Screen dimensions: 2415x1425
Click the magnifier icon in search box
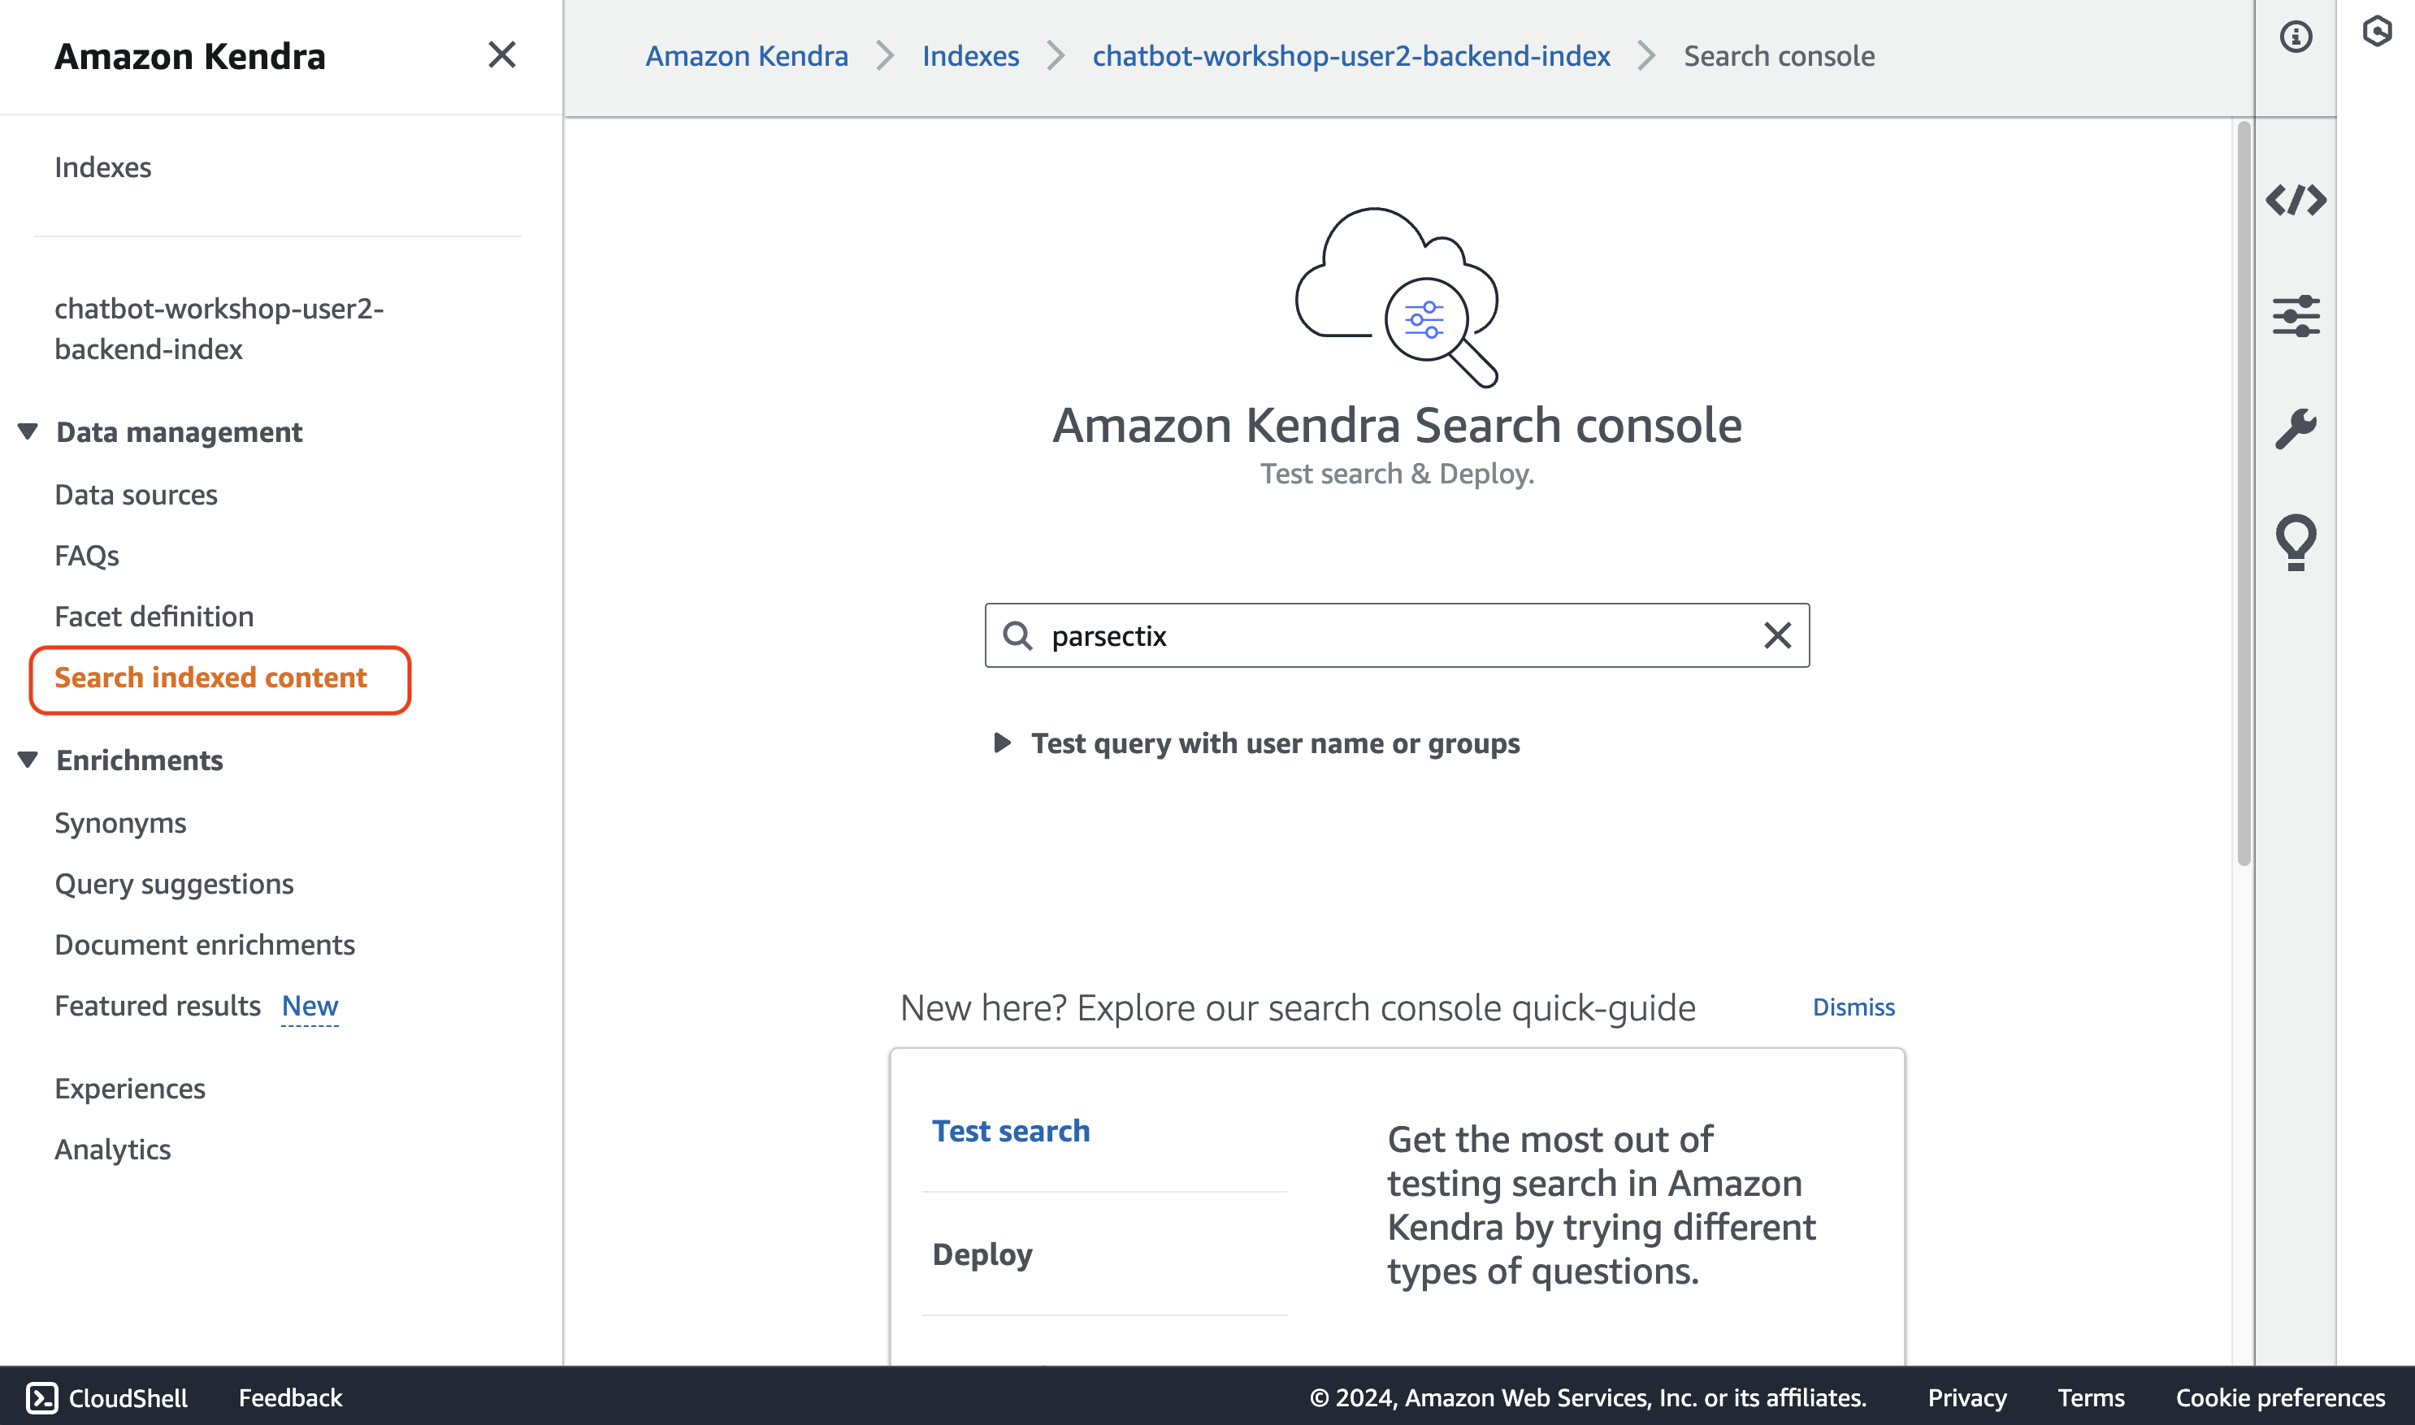1017,635
